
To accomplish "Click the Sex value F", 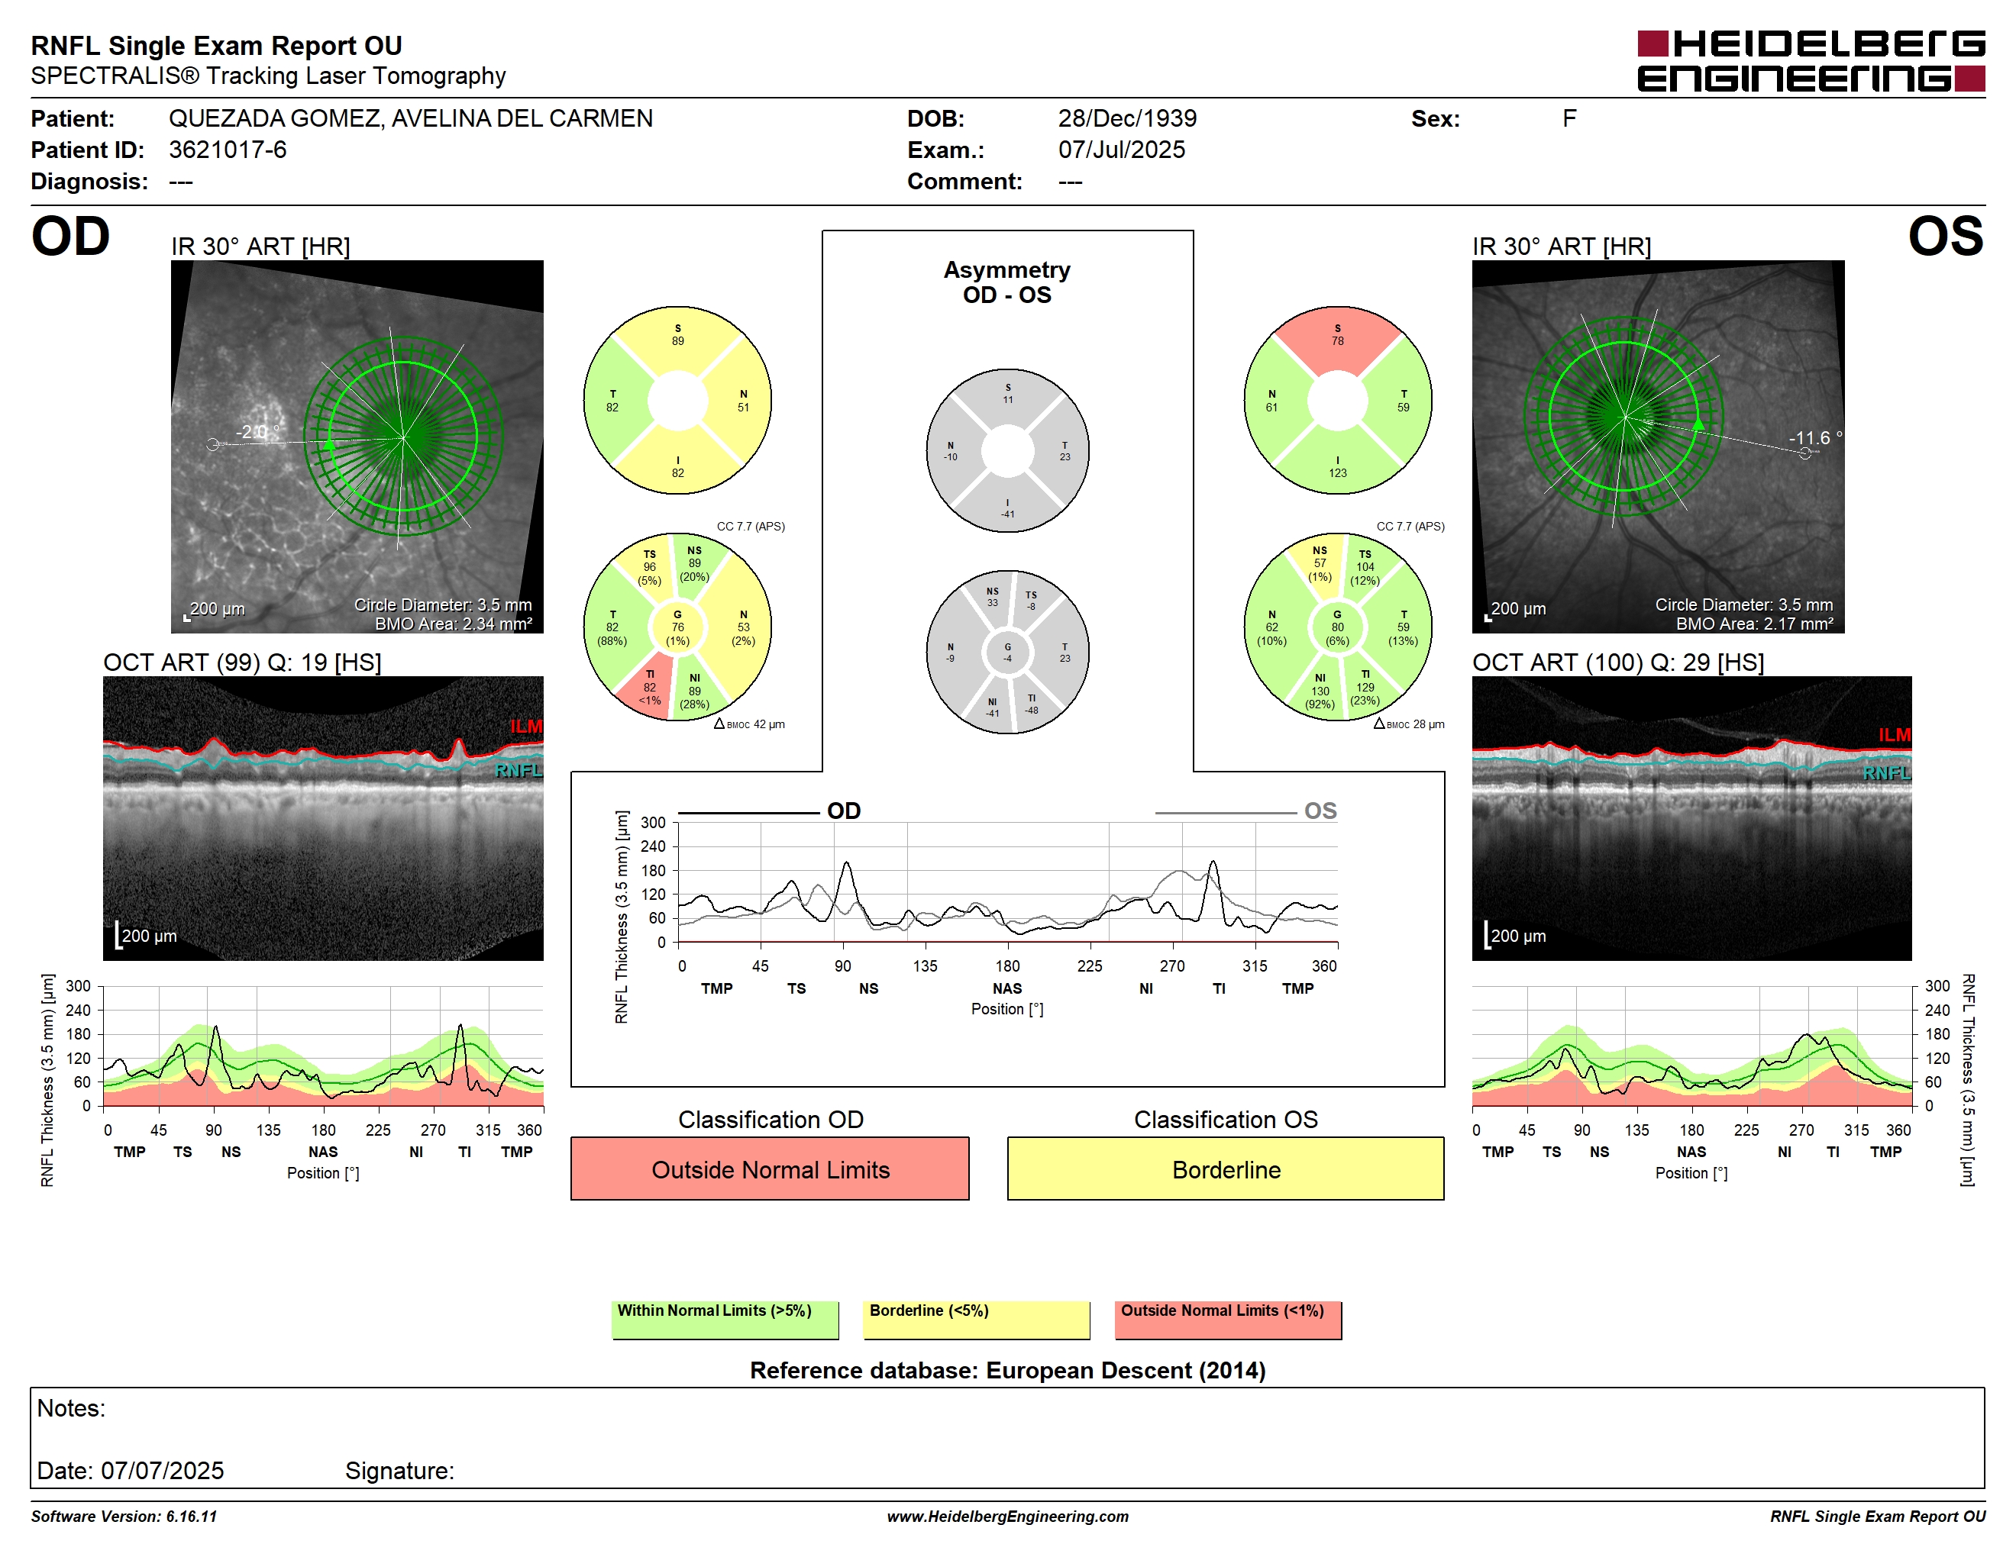I will (1569, 118).
